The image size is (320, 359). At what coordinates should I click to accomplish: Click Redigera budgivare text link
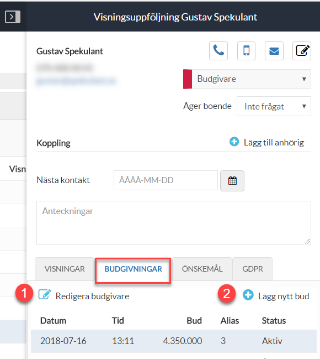point(93,296)
